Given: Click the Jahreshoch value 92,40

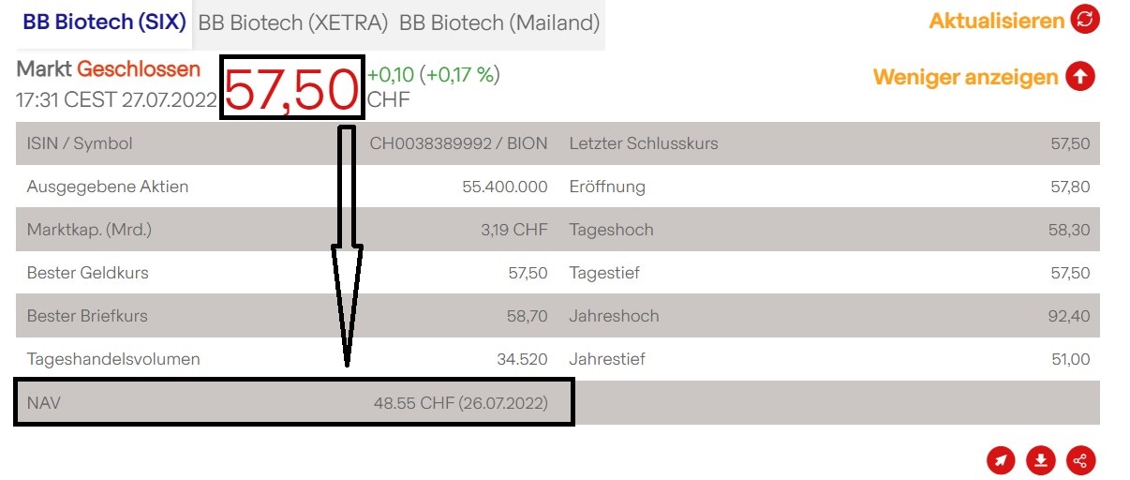Looking at the screenshot, I should (x=1070, y=316).
